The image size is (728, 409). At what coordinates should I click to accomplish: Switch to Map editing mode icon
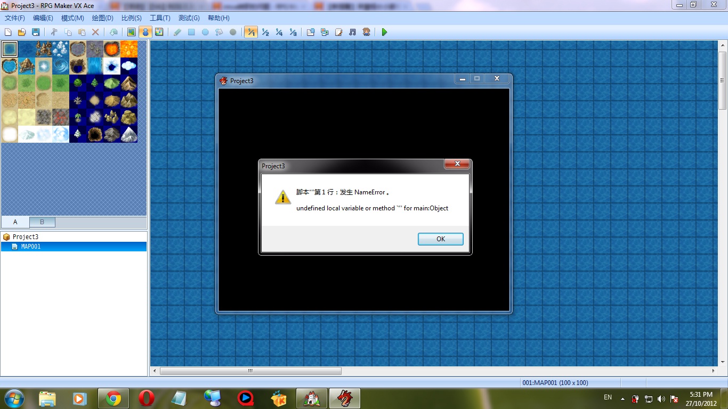131,32
